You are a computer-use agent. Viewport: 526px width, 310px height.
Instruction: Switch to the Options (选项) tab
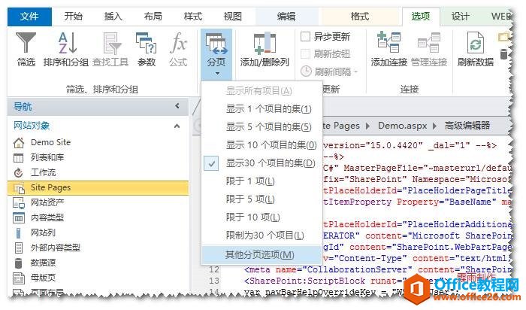coord(421,17)
